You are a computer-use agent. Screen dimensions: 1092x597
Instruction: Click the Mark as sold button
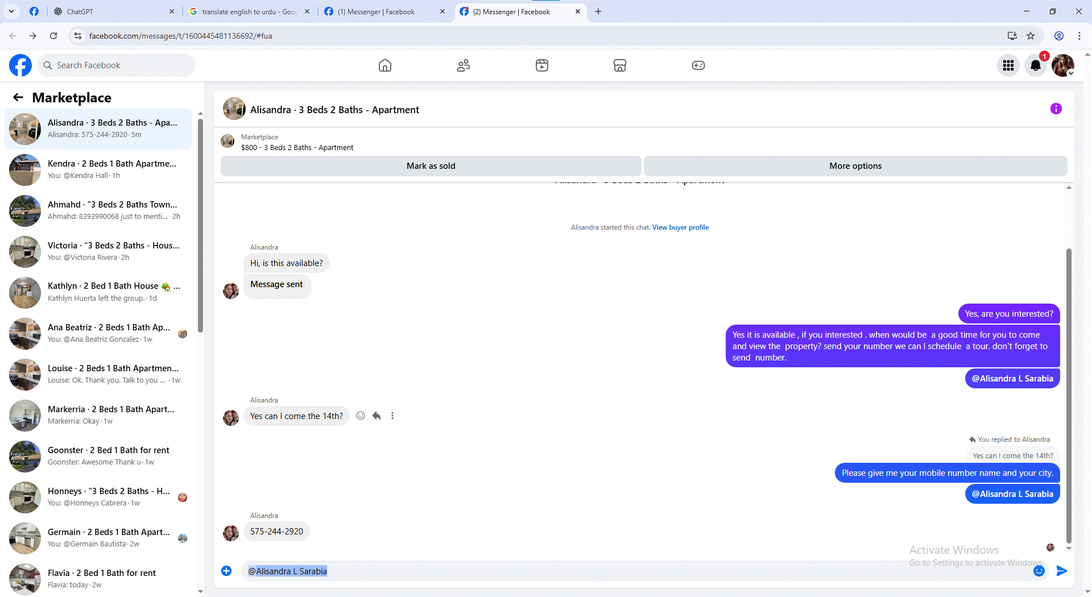coord(431,166)
